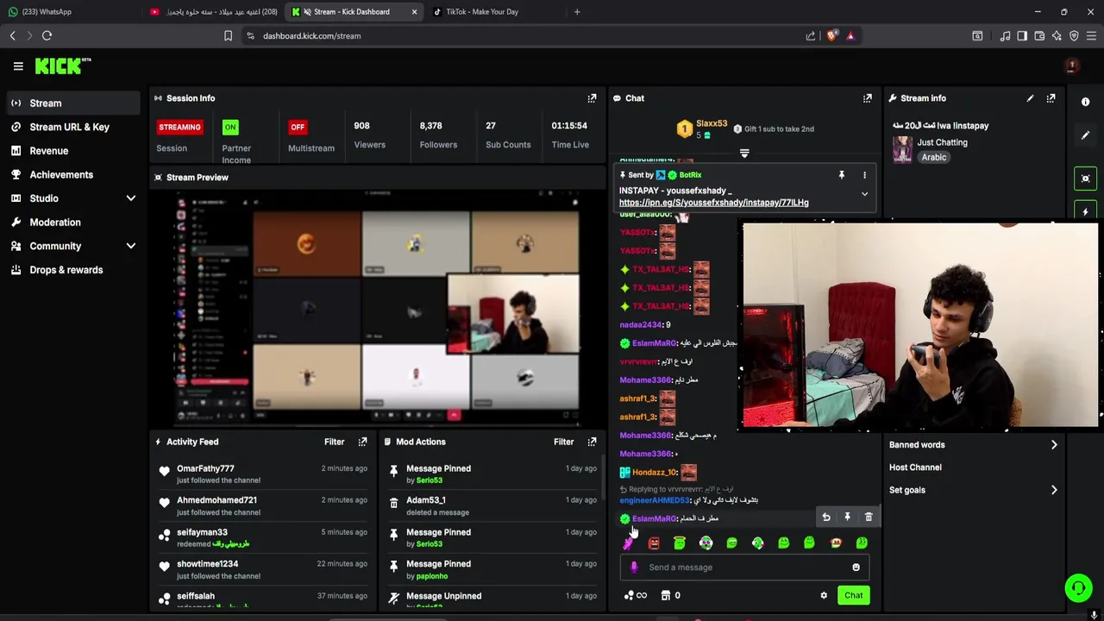Open the Set goals arrow

click(1054, 490)
